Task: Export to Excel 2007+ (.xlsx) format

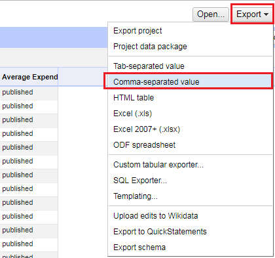Action: (190, 129)
